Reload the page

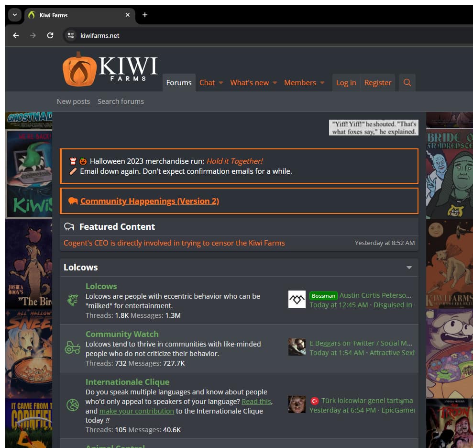(50, 35)
